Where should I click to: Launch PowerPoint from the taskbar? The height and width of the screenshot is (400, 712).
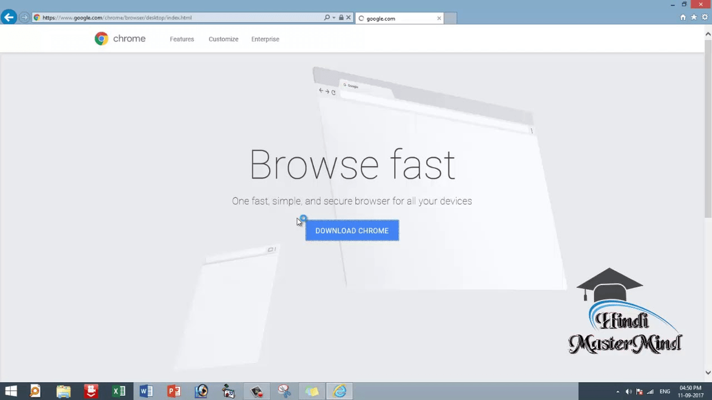coord(173,391)
